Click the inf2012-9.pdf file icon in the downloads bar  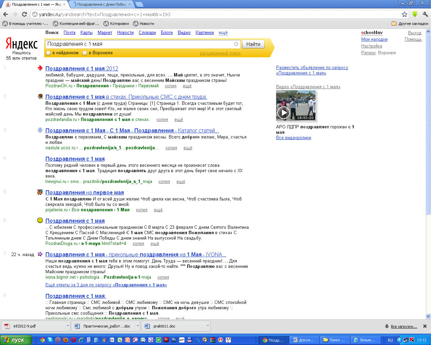click(x=7, y=326)
